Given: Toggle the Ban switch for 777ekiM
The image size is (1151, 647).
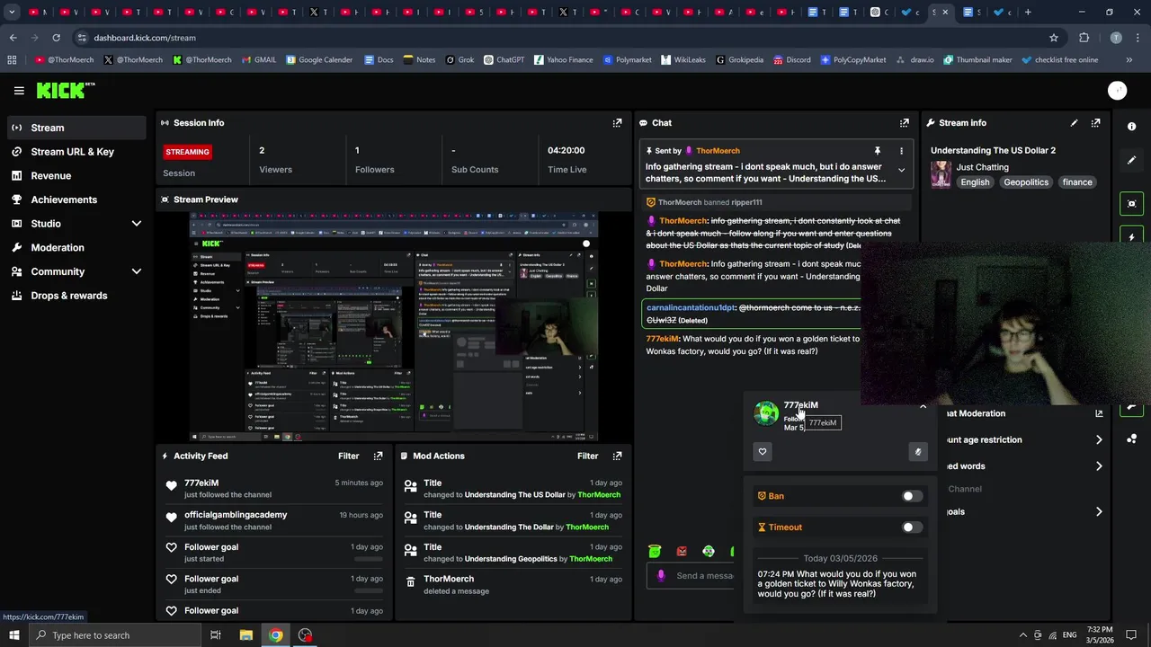Looking at the screenshot, I should [x=912, y=496].
